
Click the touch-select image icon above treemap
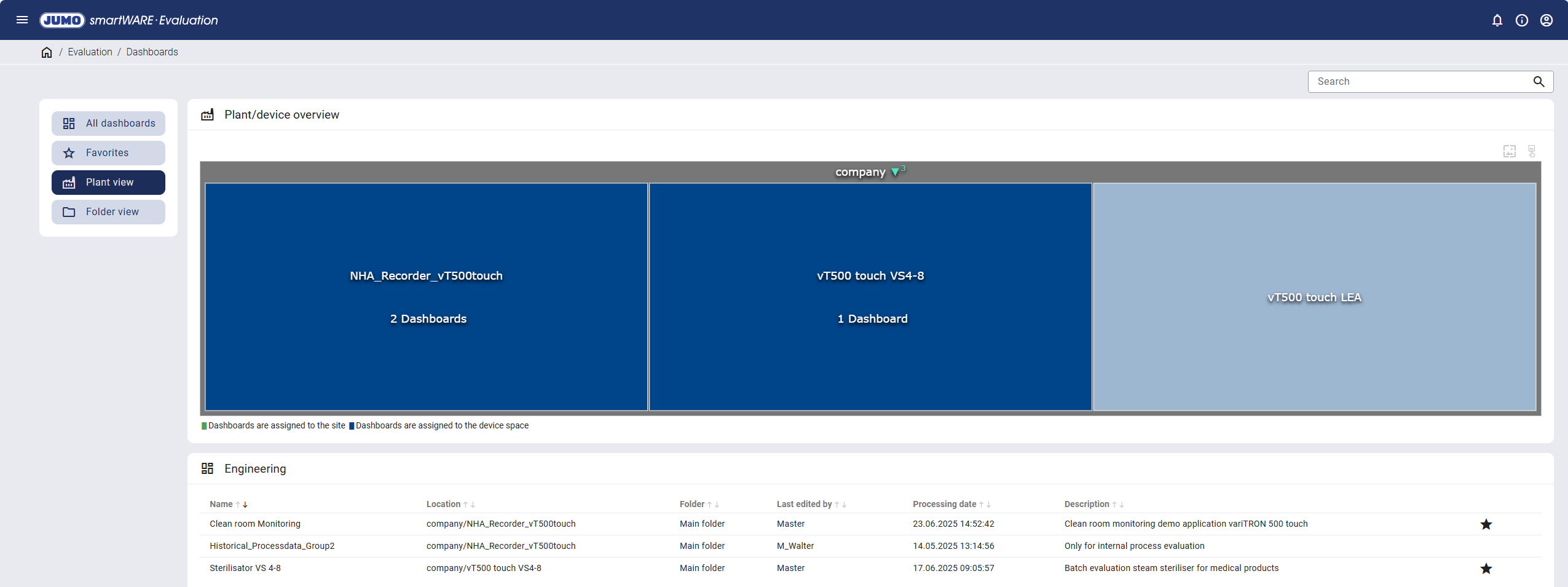[1532, 151]
